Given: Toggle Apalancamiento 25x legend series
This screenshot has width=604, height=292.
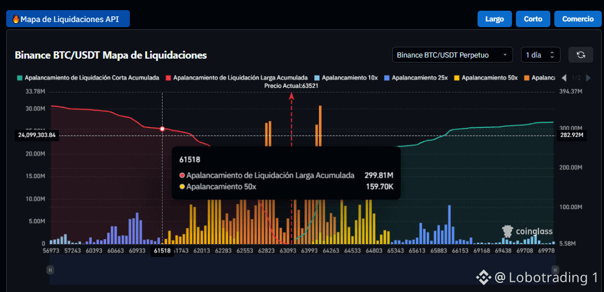Looking at the screenshot, I should click(x=415, y=78).
